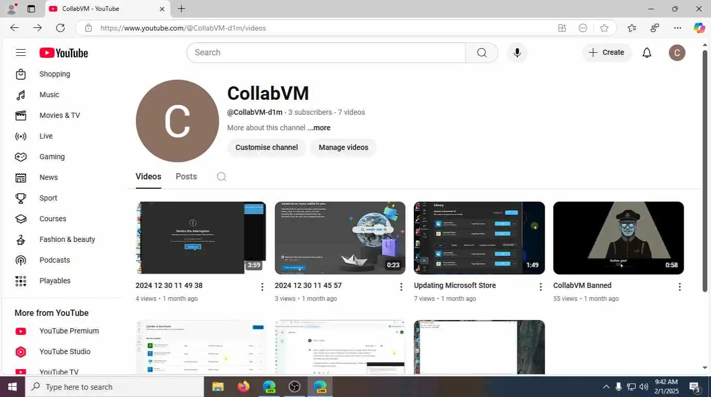
Task: Open the notifications bell
Action: tap(647, 52)
